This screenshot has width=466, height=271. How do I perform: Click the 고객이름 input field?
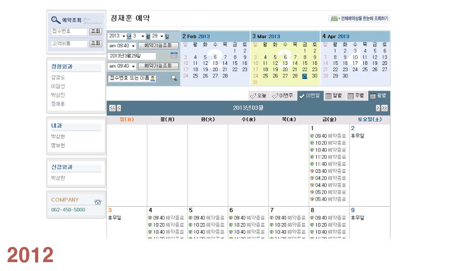click(x=69, y=44)
